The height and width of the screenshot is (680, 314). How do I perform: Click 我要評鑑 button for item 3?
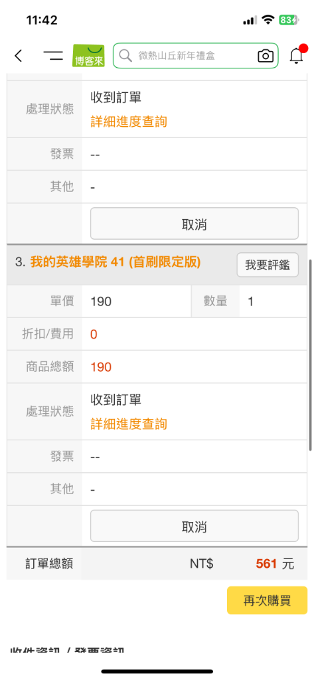tap(268, 265)
